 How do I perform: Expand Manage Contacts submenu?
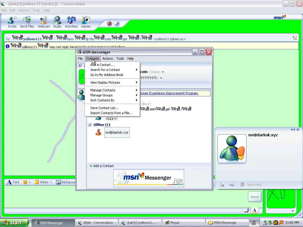coord(112,90)
